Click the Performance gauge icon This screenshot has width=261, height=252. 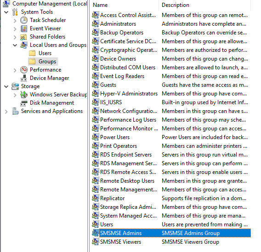pos(24,70)
